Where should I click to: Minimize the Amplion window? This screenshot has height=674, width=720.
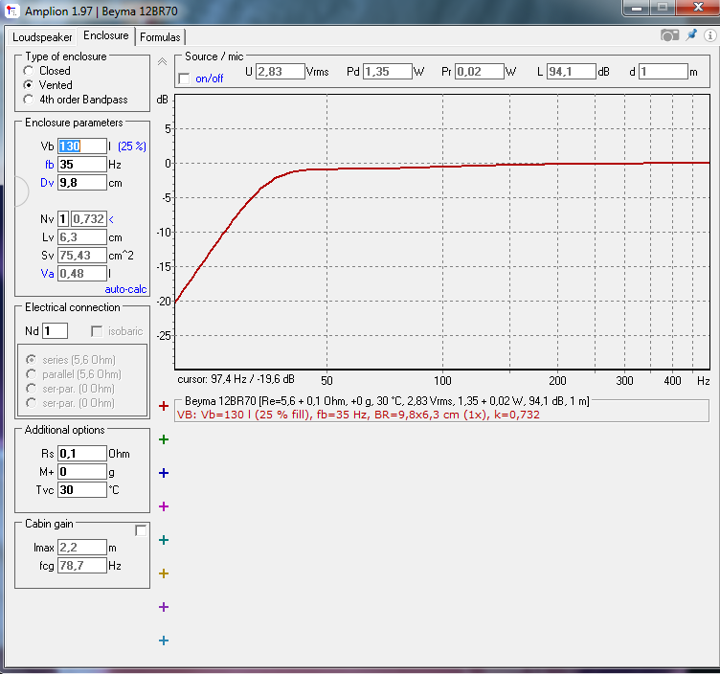coord(637,9)
